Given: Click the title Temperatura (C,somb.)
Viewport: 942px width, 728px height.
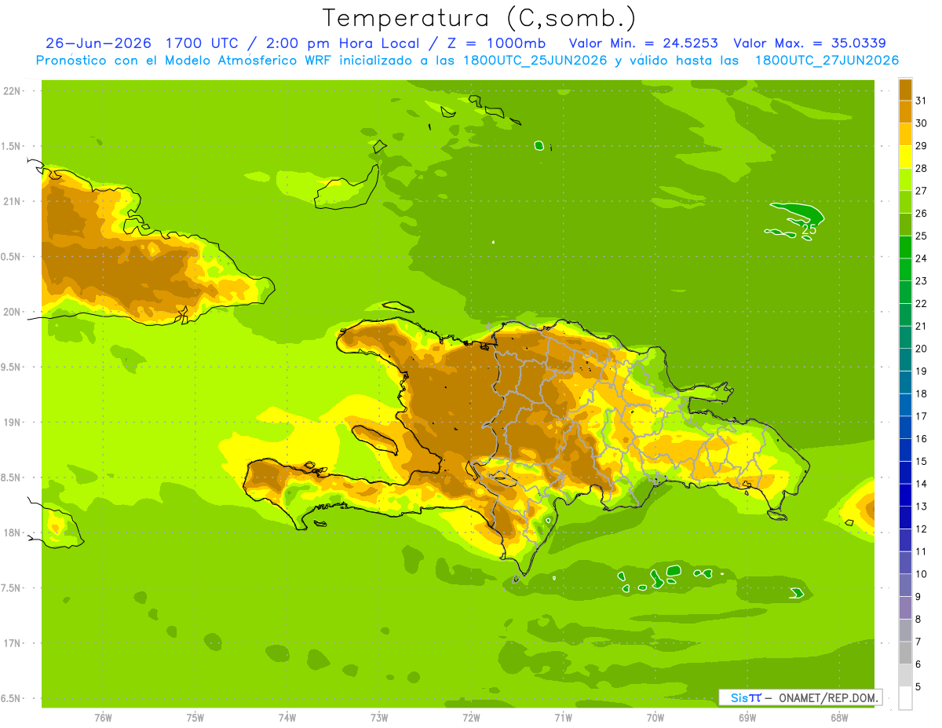Looking at the screenshot, I should 479,18.
